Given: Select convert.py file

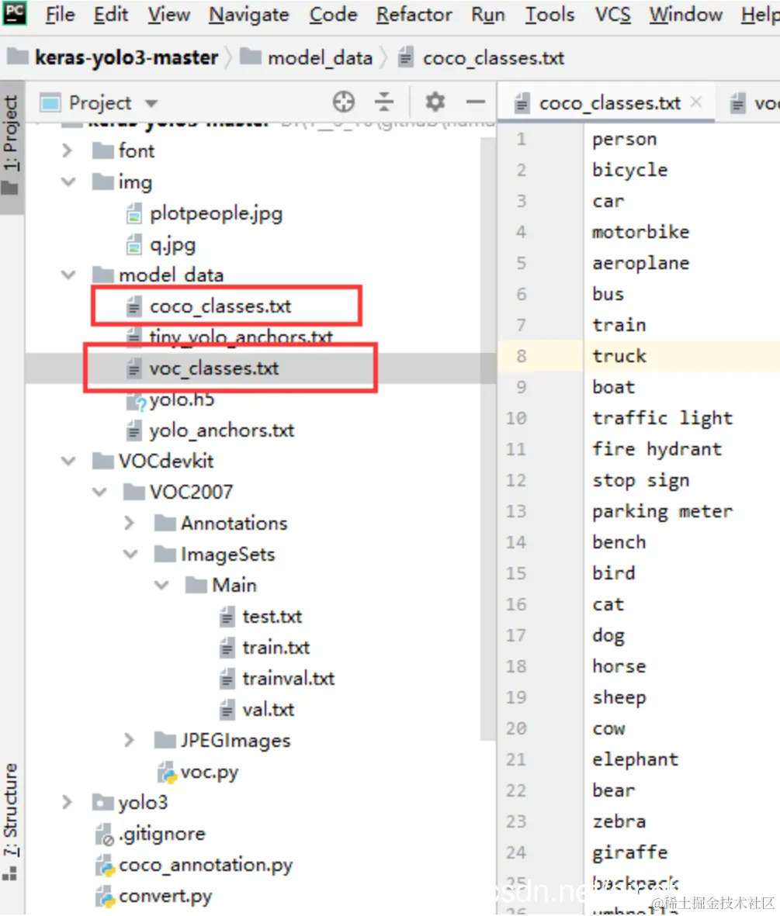Looking at the screenshot, I should click(x=165, y=896).
